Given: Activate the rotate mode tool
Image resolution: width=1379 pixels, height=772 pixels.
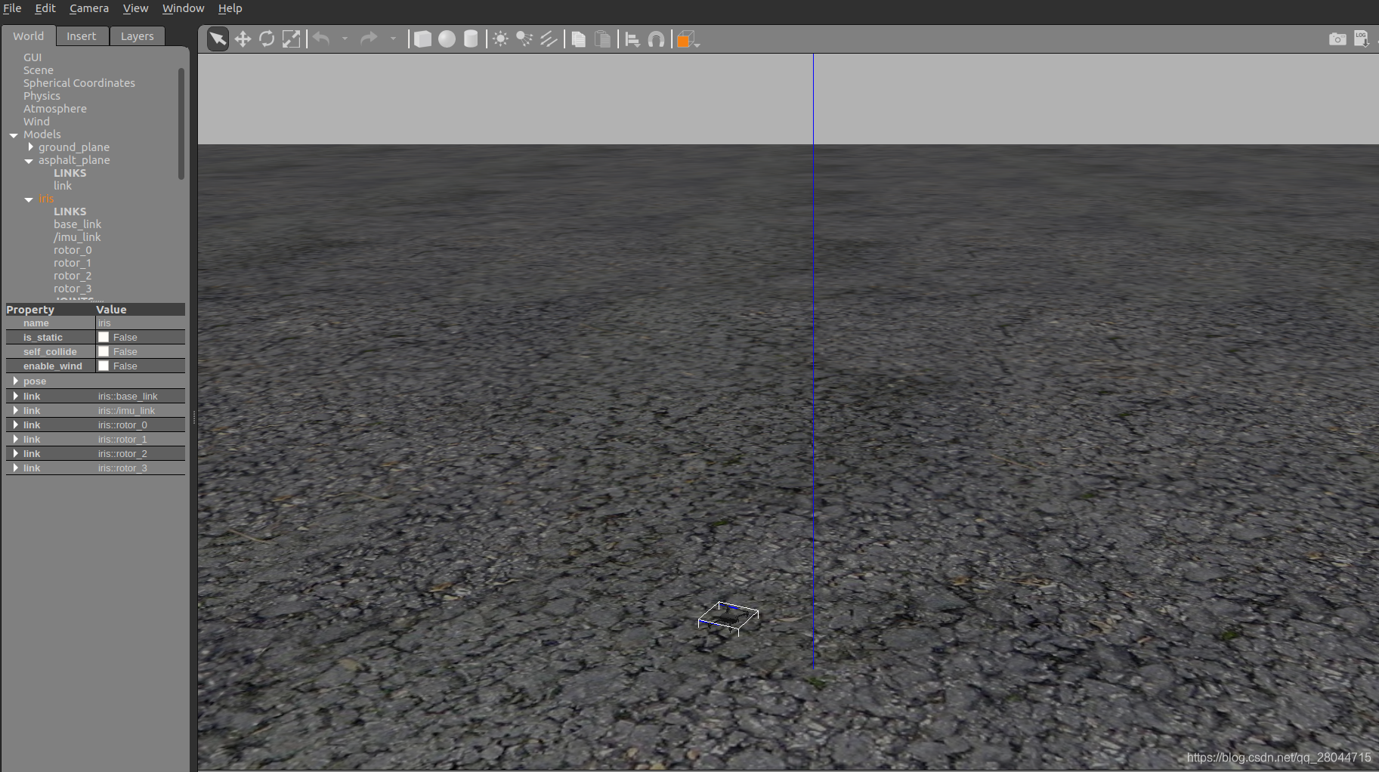Looking at the screenshot, I should pyautogui.click(x=267, y=39).
